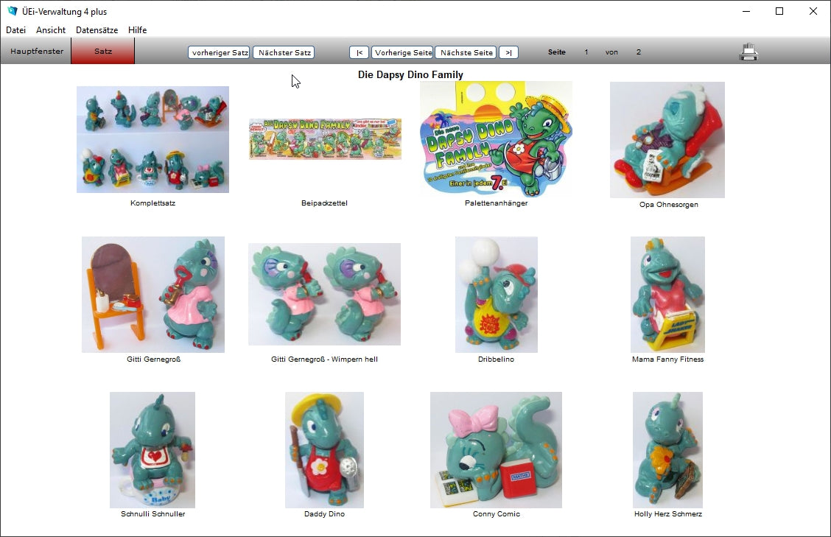Click the Vorherige Seite button

[402, 52]
